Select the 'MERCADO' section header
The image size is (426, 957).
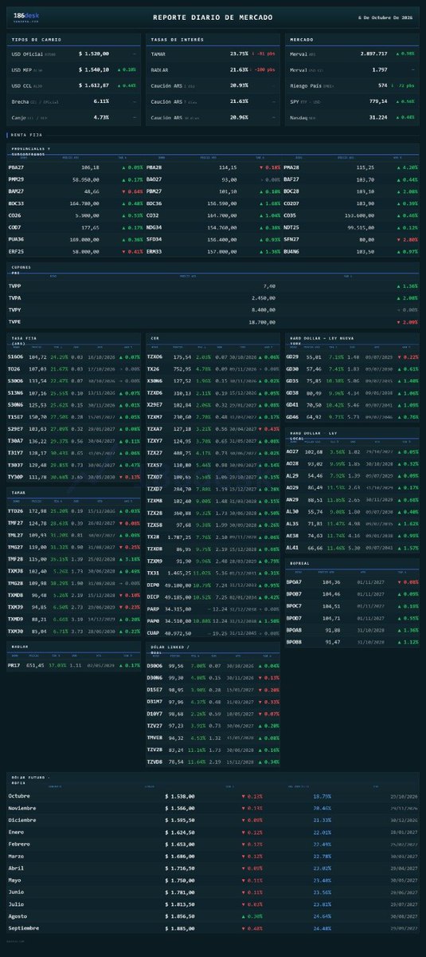click(x=302, y=38)
